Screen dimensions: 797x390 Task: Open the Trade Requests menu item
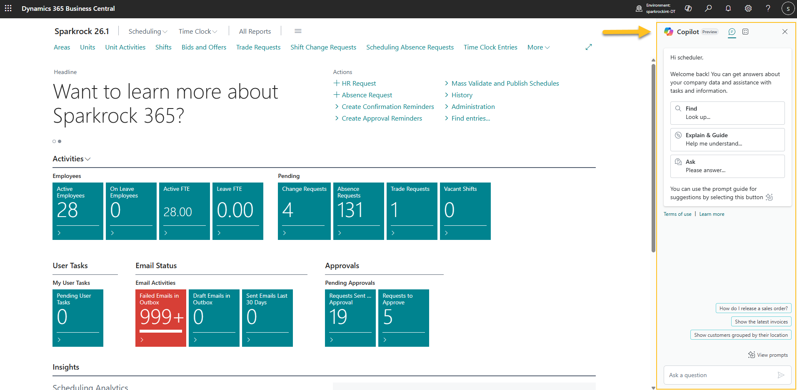tap(258, 47)
